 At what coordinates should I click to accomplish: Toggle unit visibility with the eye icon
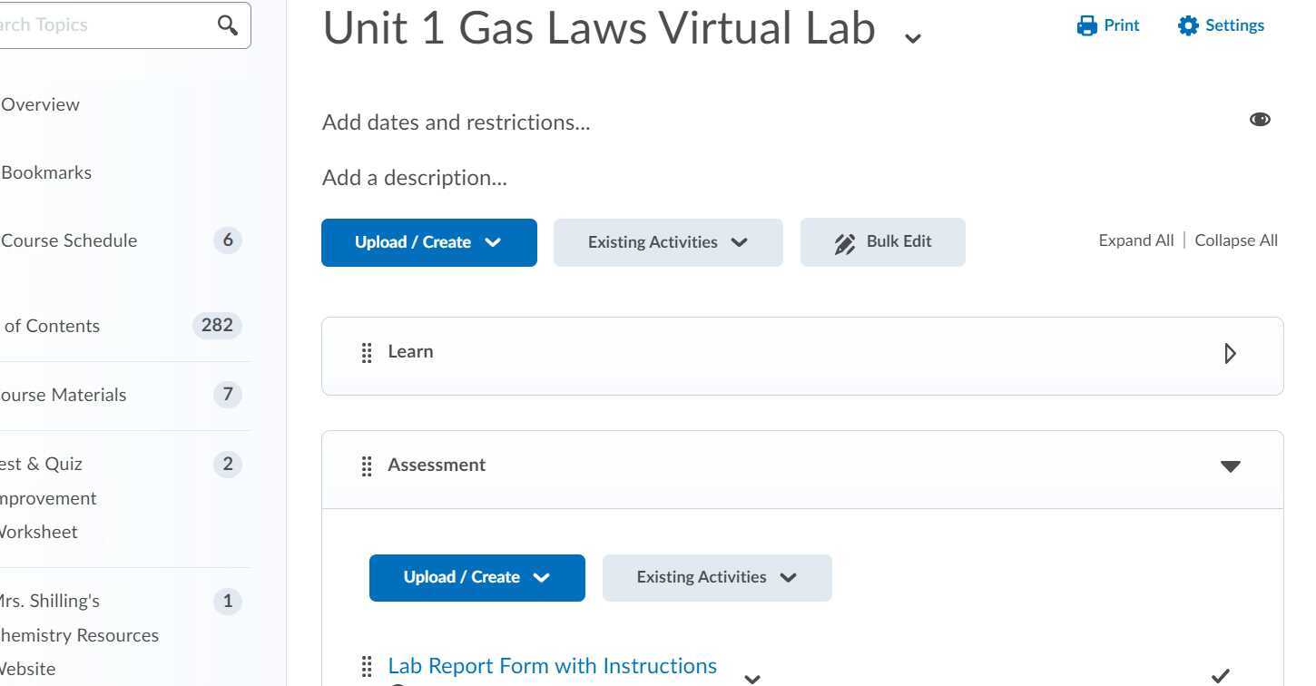point(1260,119)
